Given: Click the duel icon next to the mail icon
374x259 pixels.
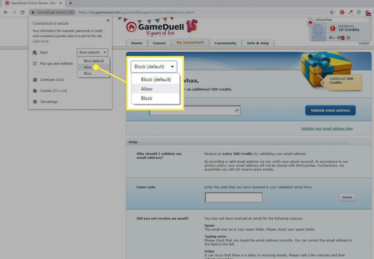Looking at the screenshot, I should click(x=348, y=38).
